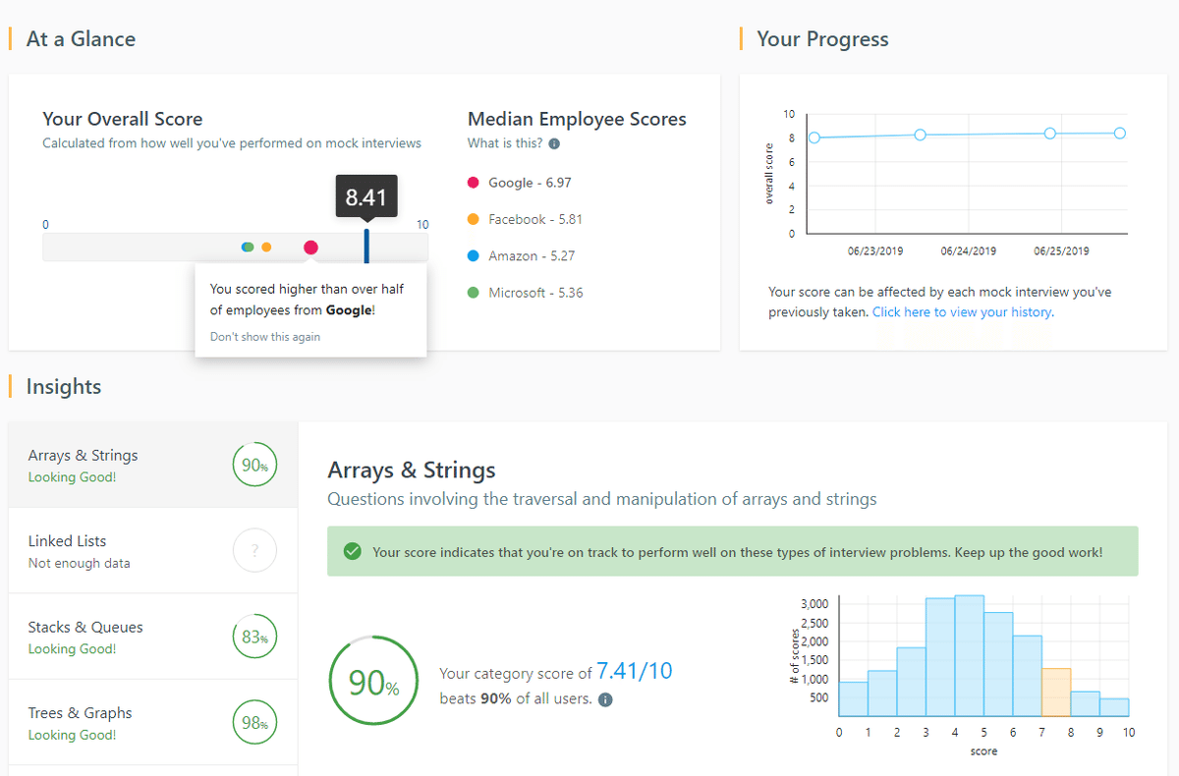Click Amazon blue legend dot
The height and width of the screenshot is (776, 1179).
tap(473, 256)
